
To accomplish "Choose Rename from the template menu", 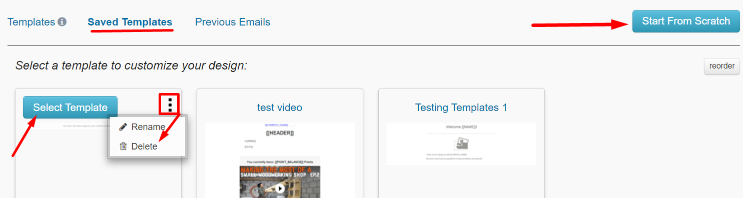I will (x=148, y=127).
